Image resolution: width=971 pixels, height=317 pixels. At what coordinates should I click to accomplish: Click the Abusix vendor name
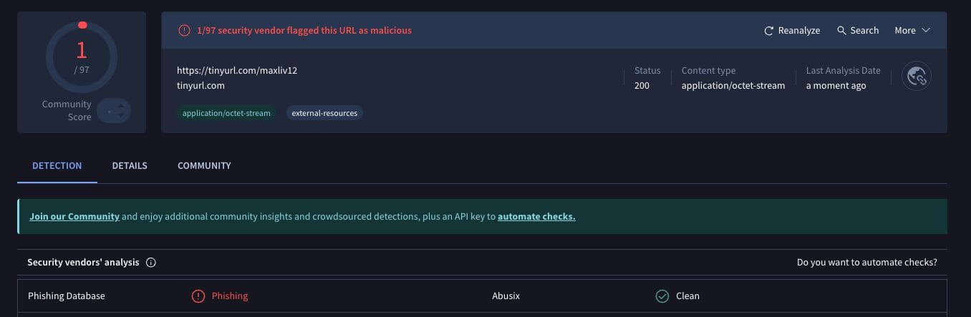506,296
